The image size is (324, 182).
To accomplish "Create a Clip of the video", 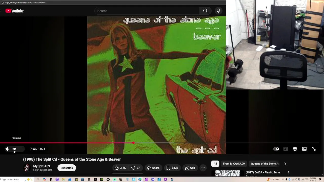I will [x=190, y=168].
